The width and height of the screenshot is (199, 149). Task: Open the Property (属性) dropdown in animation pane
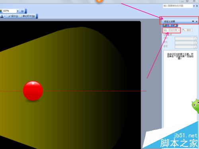(x=186, y=43)
